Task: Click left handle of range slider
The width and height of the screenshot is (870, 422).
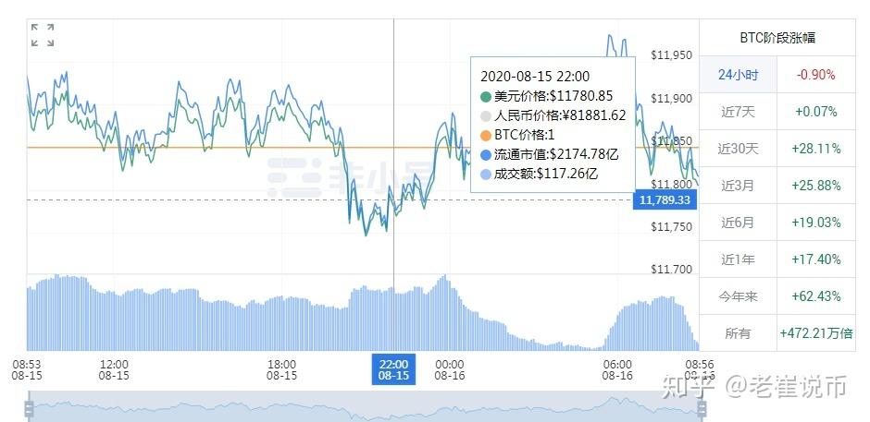Action: 29,407
